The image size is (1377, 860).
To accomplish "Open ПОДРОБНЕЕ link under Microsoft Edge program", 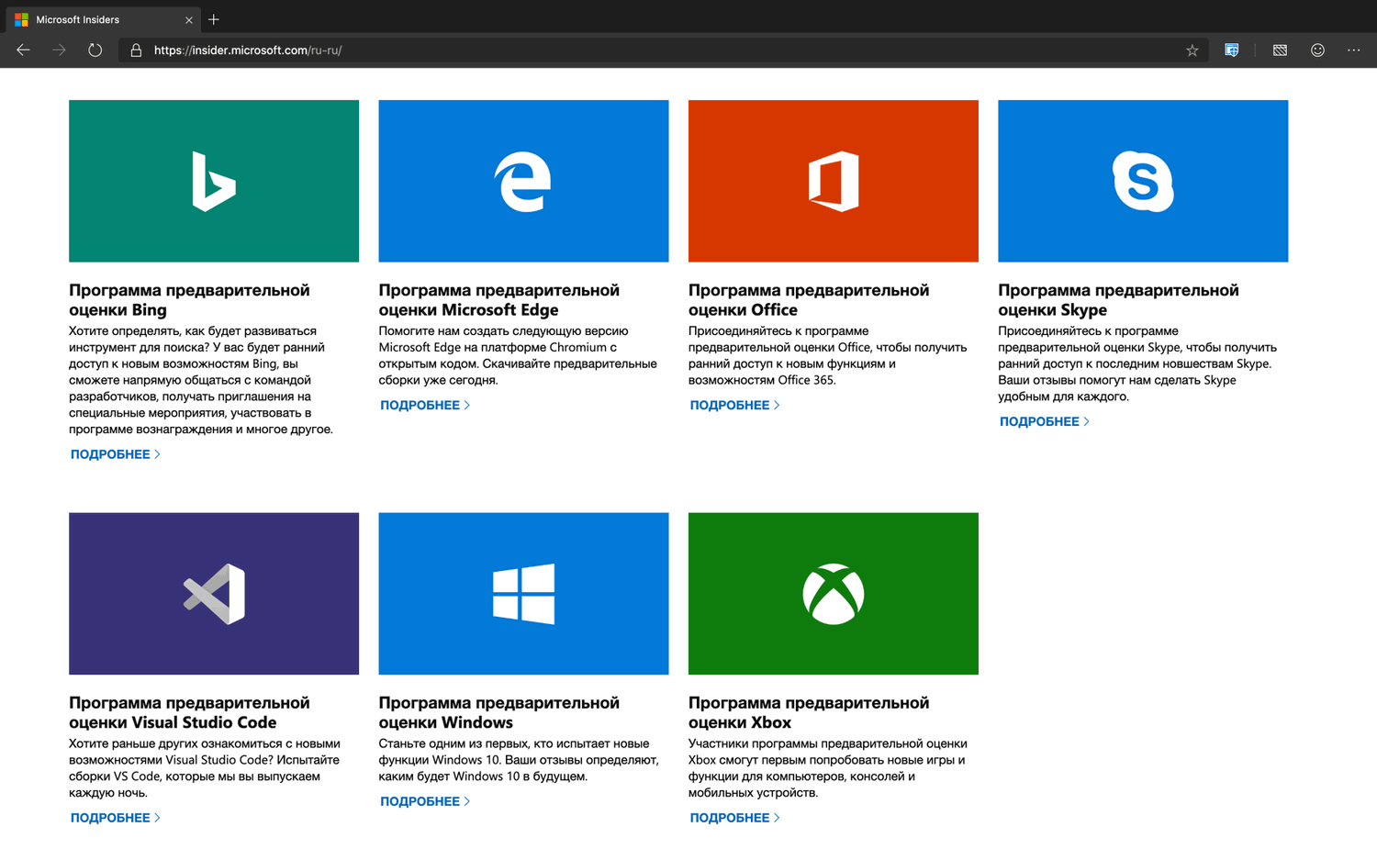I will (x=425, y=405).
